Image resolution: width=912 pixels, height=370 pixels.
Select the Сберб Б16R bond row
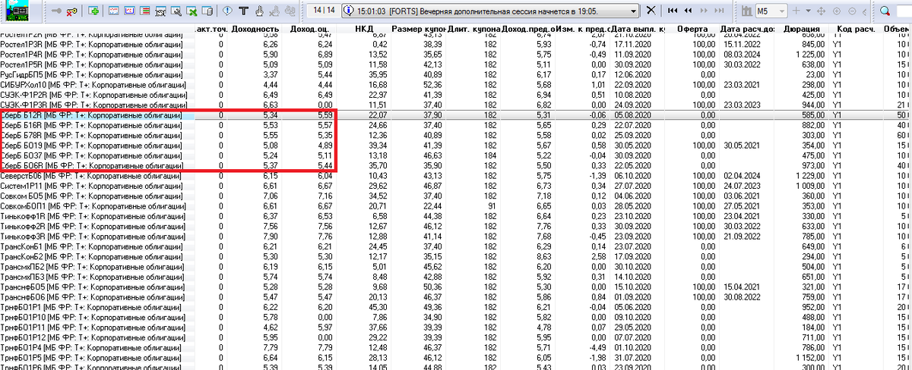456,125
